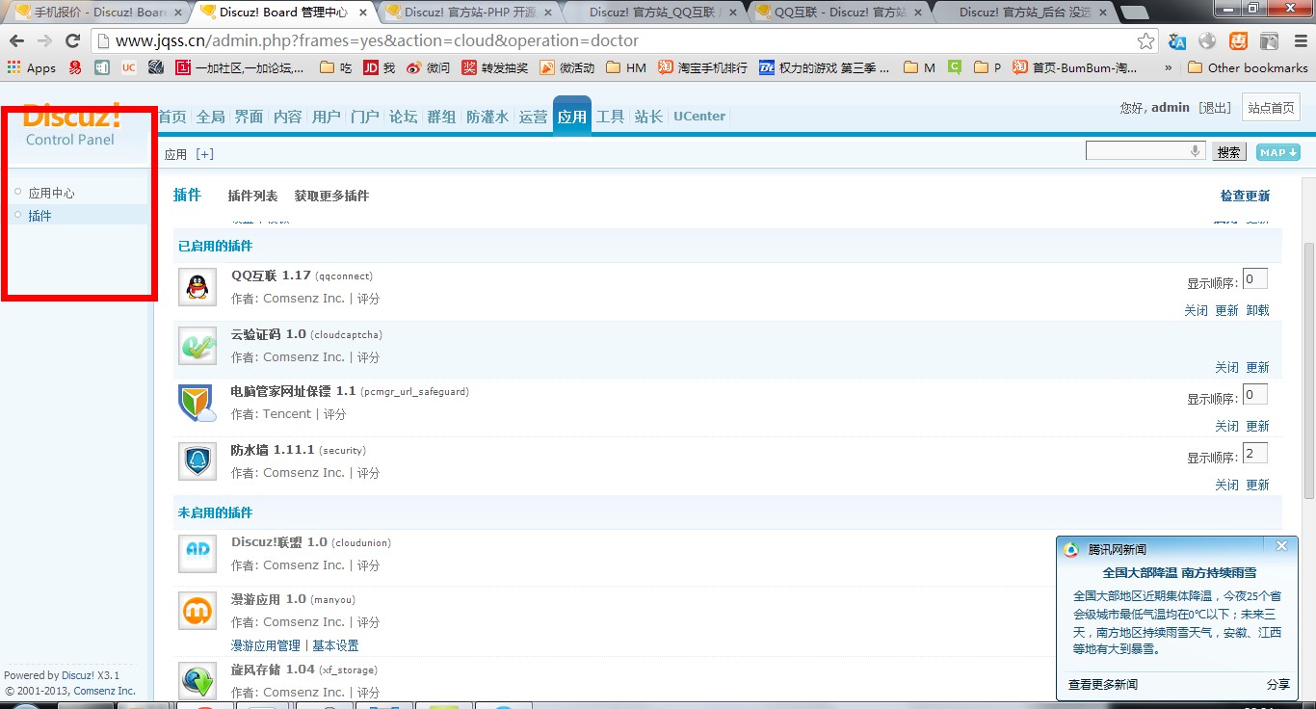The image size is (1316, 709).
Task: Open the 插件列表 sub-tab
Action: point(252,196)
